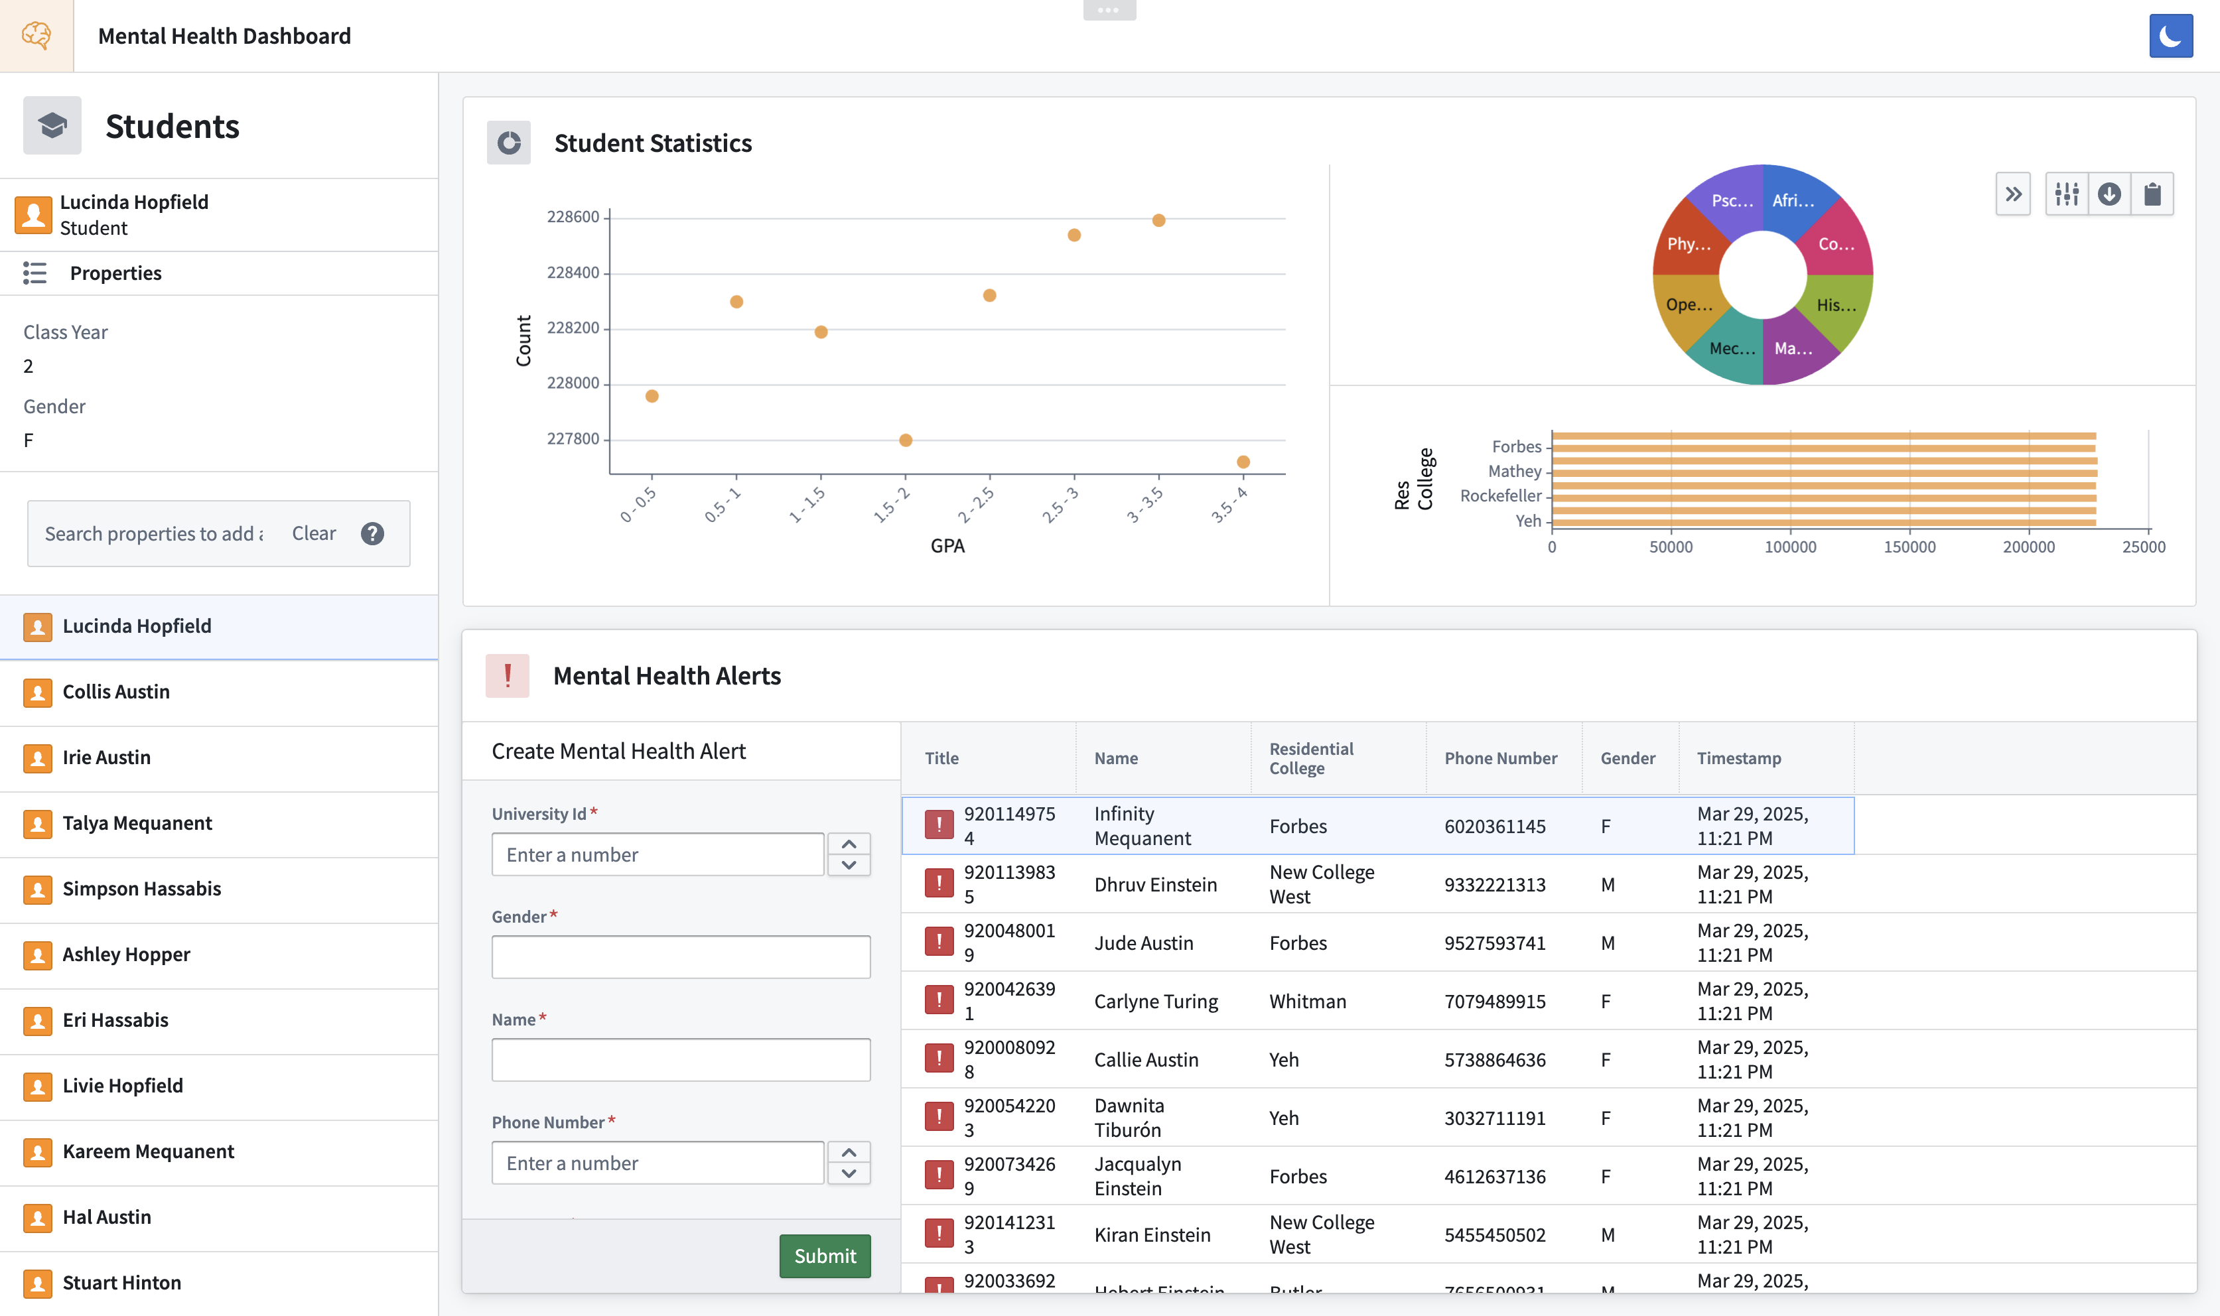Expand the chart toolbar double-chevron icon
The width and height of the screenshot is (2220, 1316).
[2012, 194]
